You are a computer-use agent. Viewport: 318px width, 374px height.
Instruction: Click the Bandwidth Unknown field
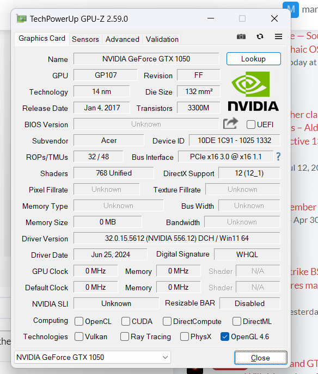pos(242,222)
